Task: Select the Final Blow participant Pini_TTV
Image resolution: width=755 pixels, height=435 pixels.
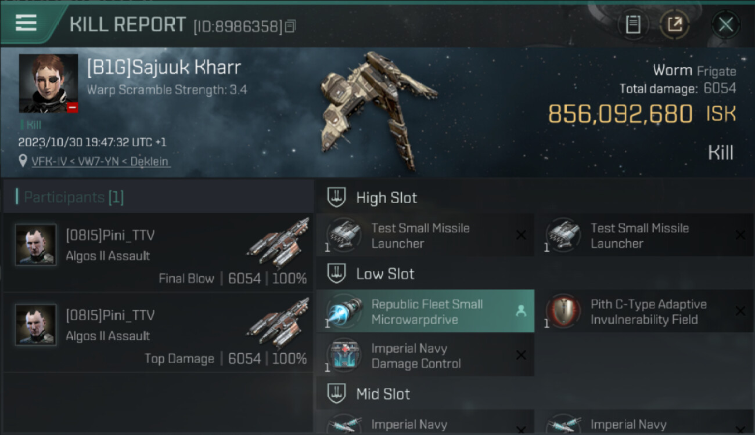Action: click(x=158, y=252)
